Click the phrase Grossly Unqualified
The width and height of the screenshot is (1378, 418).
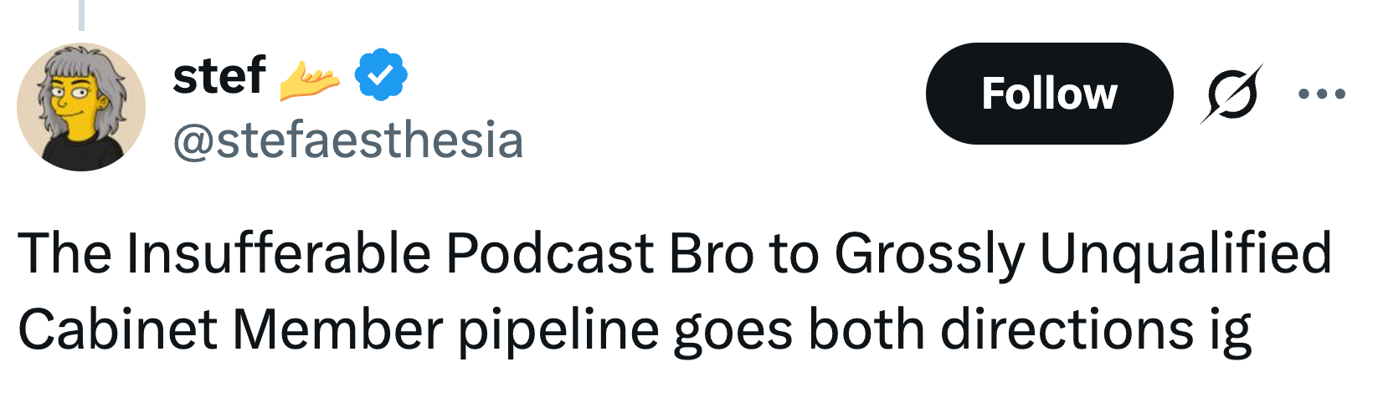[x=1082, y=252]
